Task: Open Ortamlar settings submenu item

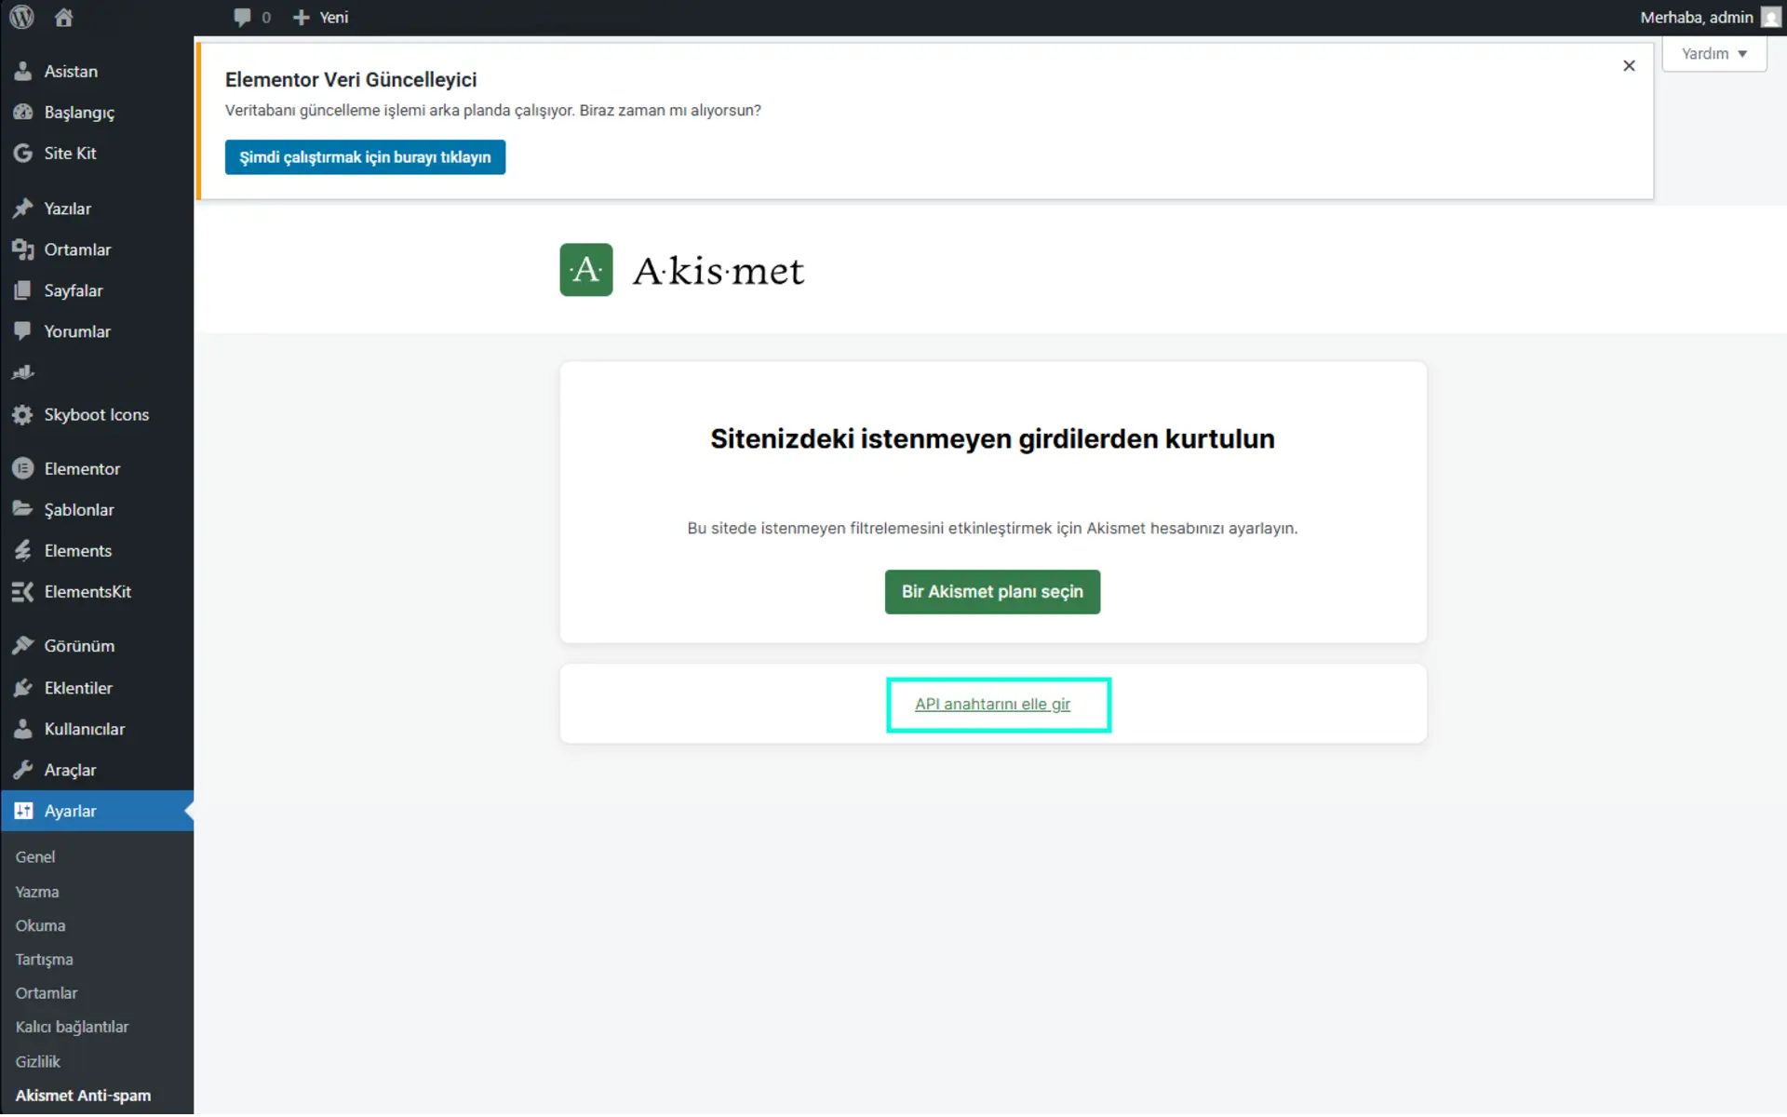Action: [47, 993]
